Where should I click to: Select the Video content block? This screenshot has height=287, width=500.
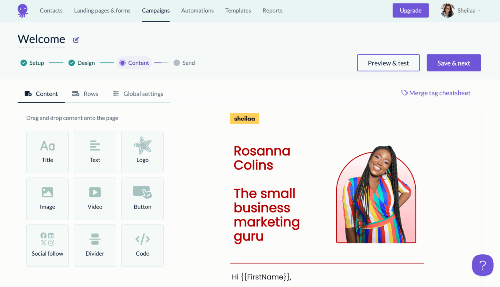click(95, 199)
